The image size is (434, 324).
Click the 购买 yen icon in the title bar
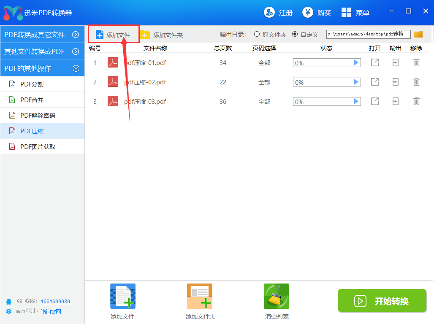[308, 13]
